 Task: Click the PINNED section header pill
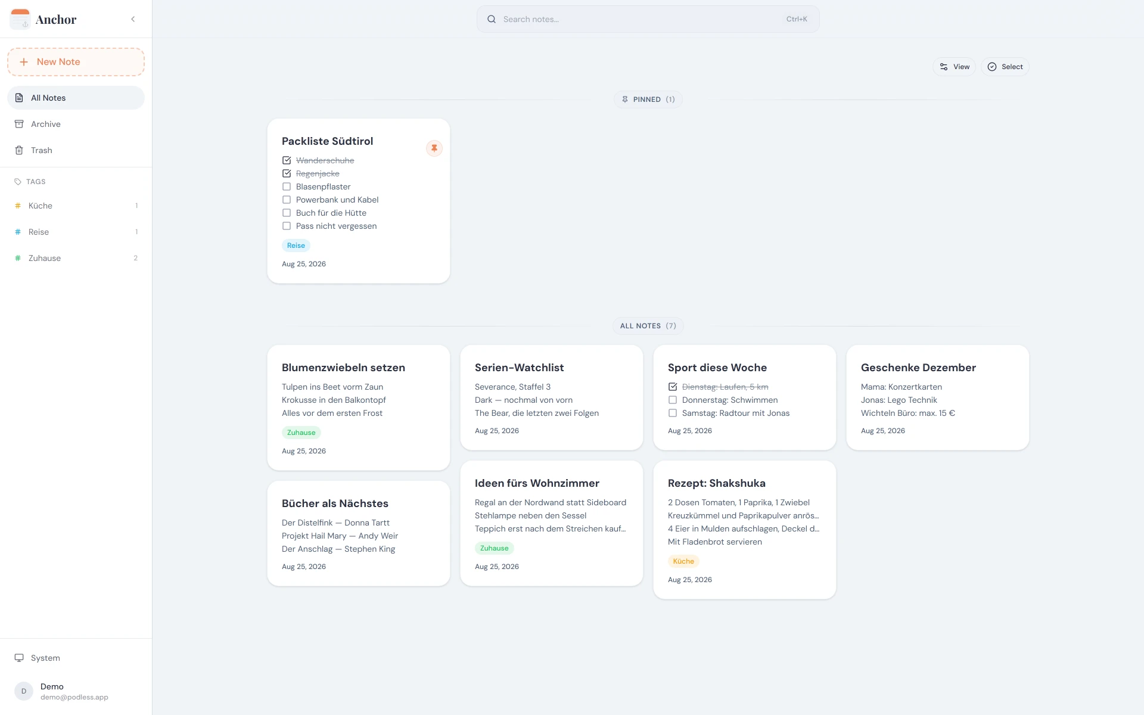pos(648,100)
